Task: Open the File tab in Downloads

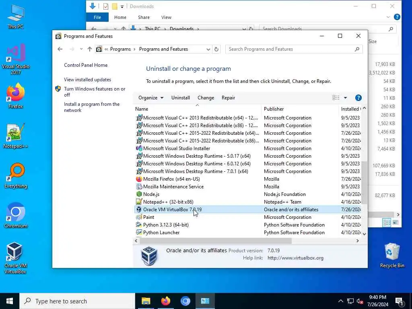Action: [97, 17]
